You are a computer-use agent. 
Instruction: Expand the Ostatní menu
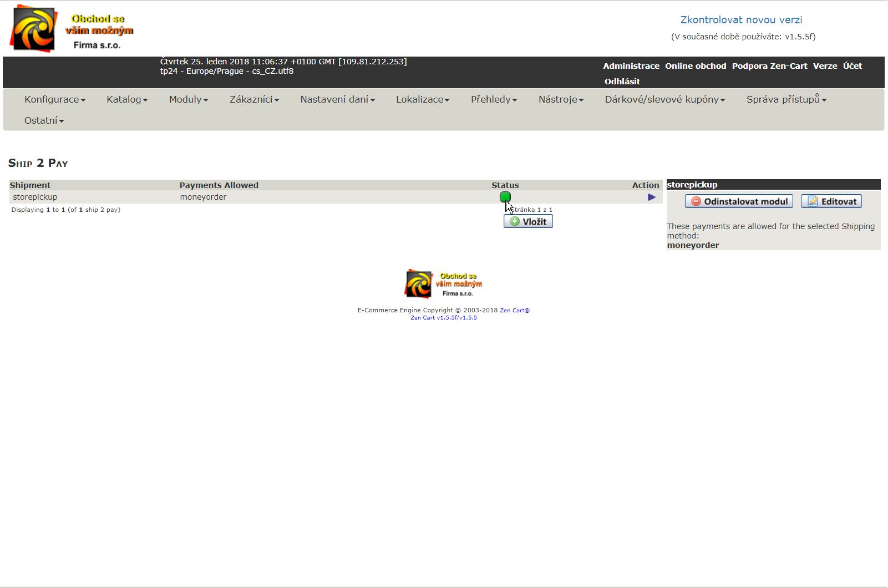coord(44,120)
